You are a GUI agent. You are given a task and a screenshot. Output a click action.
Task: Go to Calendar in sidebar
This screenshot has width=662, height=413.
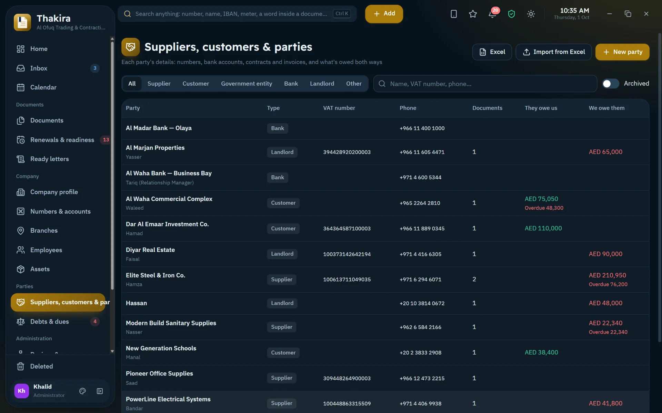click(x=58, y=87)
